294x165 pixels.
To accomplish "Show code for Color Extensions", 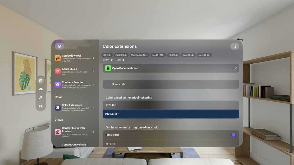I will pos(171,84).
